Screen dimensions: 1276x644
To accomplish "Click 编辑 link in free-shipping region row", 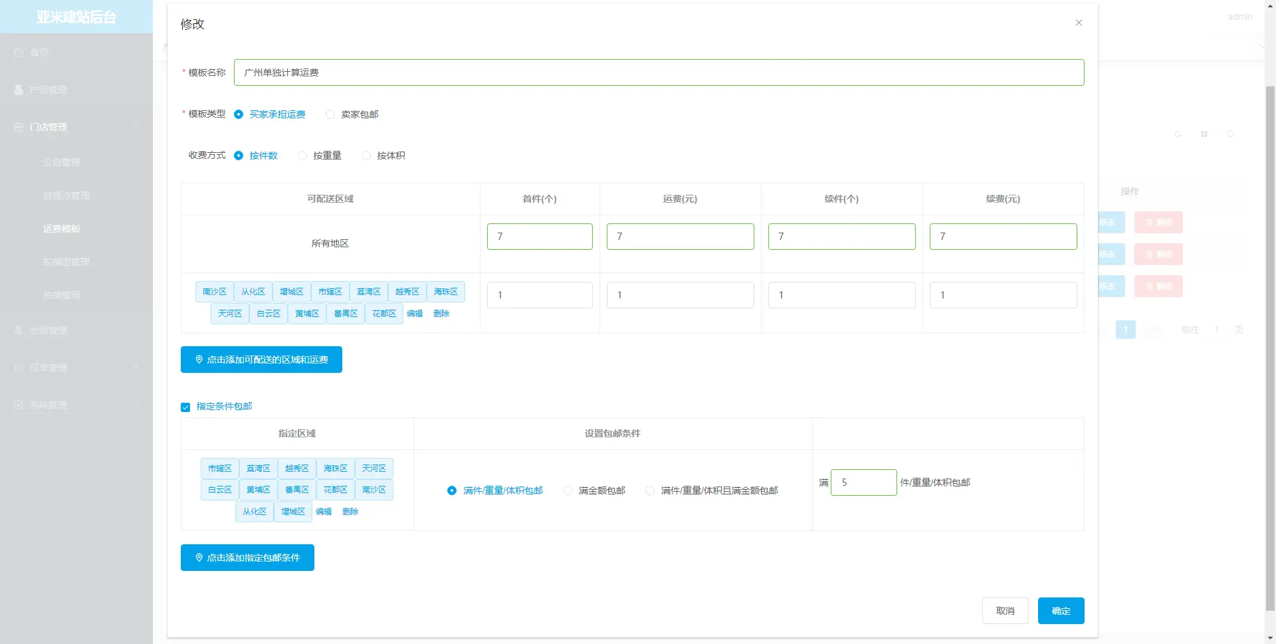I will click(324, 512).
